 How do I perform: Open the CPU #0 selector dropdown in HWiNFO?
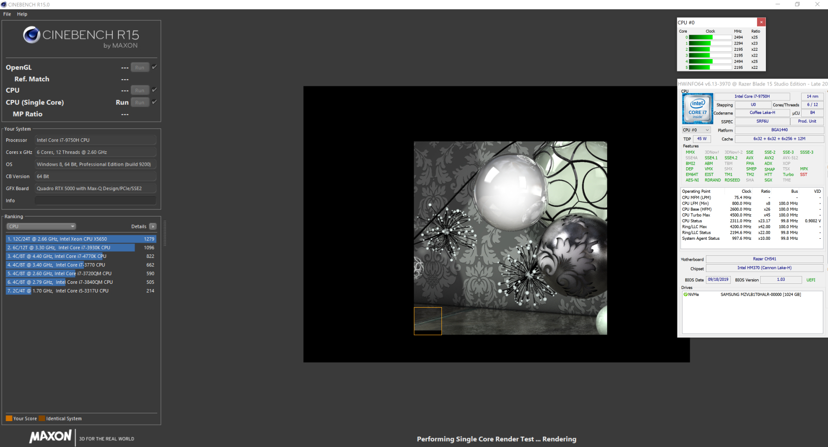pyautogui.click(x=696, y=130)
